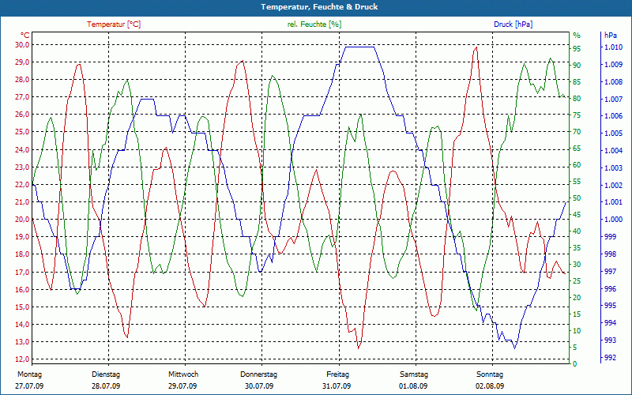The width and height of the screenshot is (632, 395).
Task: Click the '25,0' temperature axis value
Action: click(22, 132)
